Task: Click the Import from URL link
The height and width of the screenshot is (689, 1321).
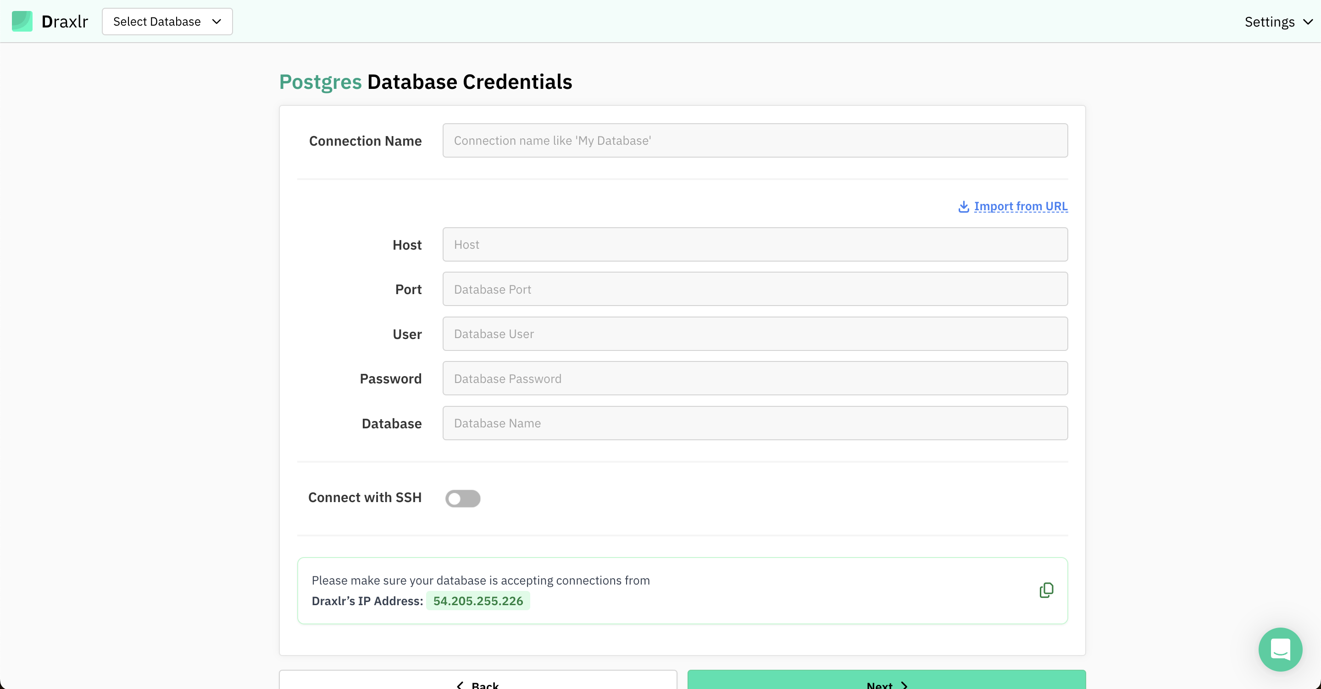Action: pos(1021,207)
